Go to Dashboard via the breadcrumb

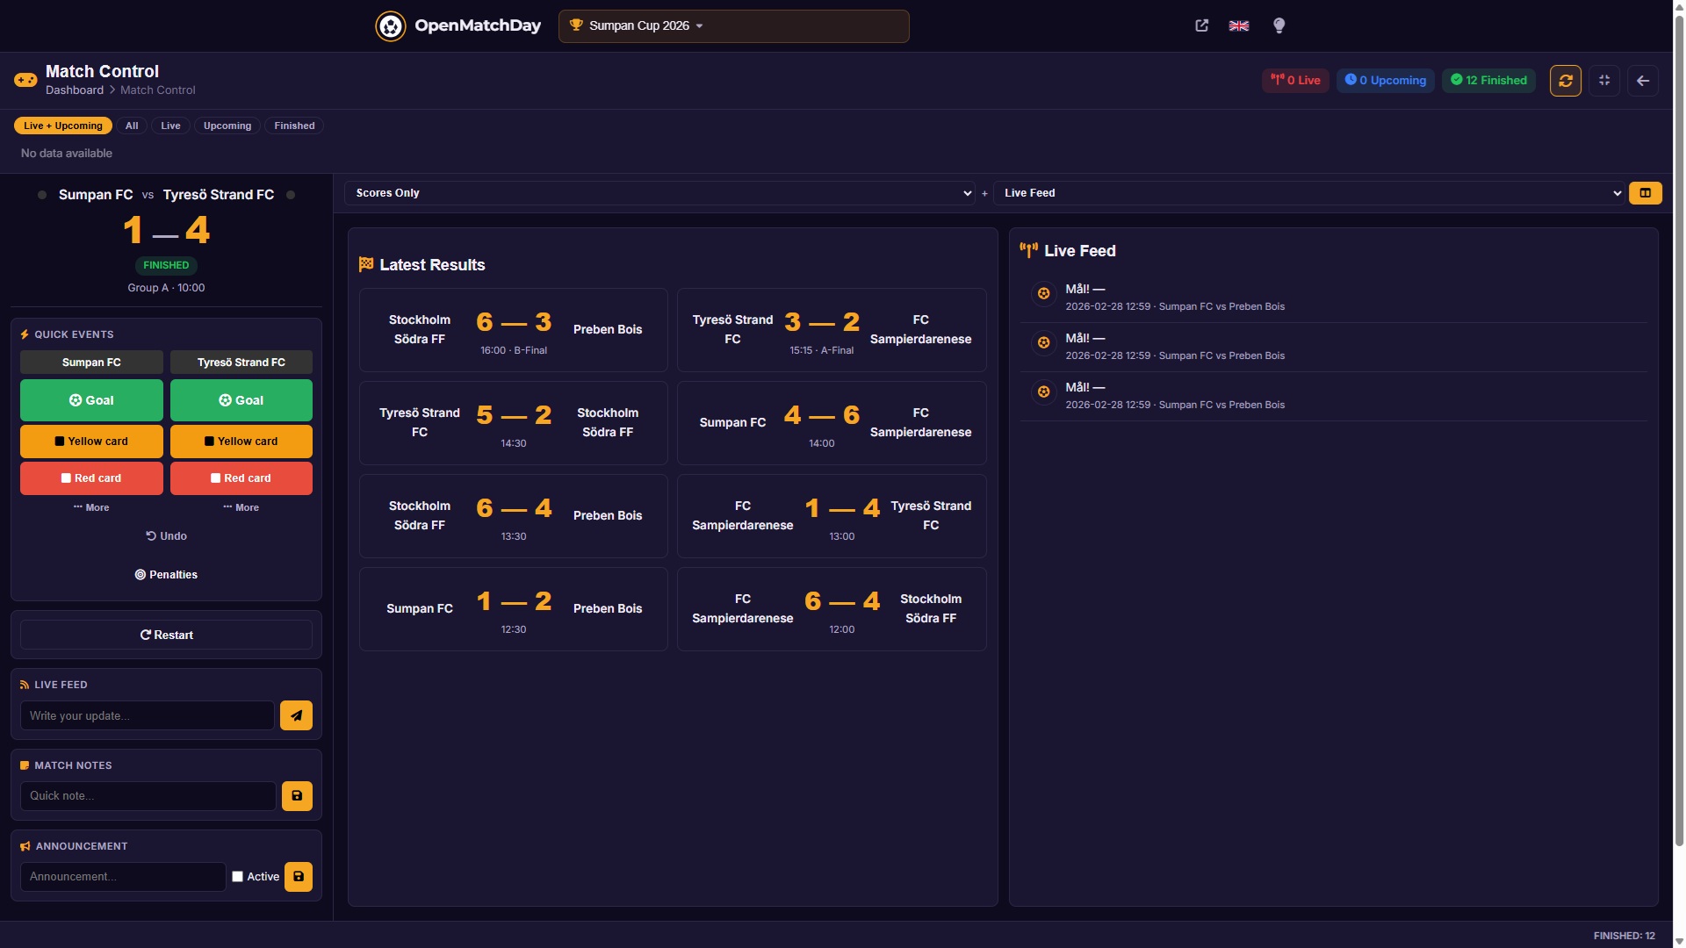click(74, 90)
